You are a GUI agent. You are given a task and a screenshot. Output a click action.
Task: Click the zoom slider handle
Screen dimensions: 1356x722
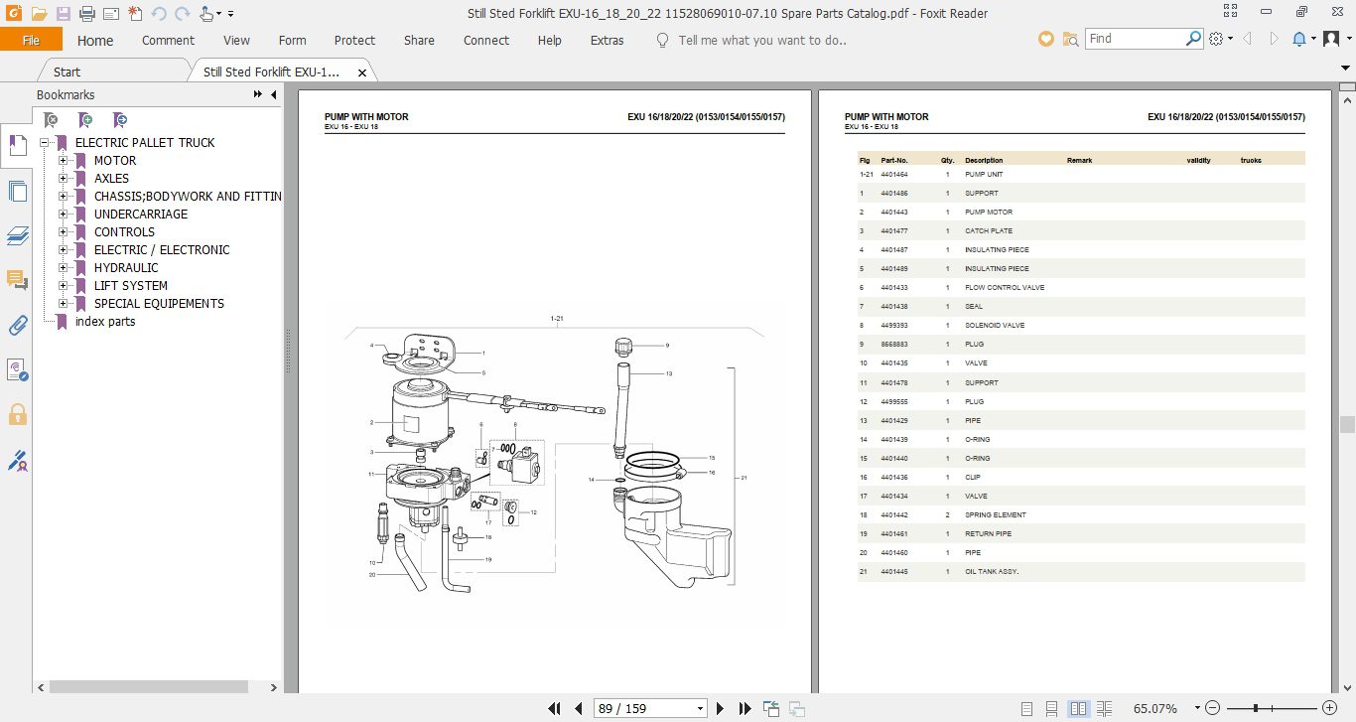point(1257,708)
